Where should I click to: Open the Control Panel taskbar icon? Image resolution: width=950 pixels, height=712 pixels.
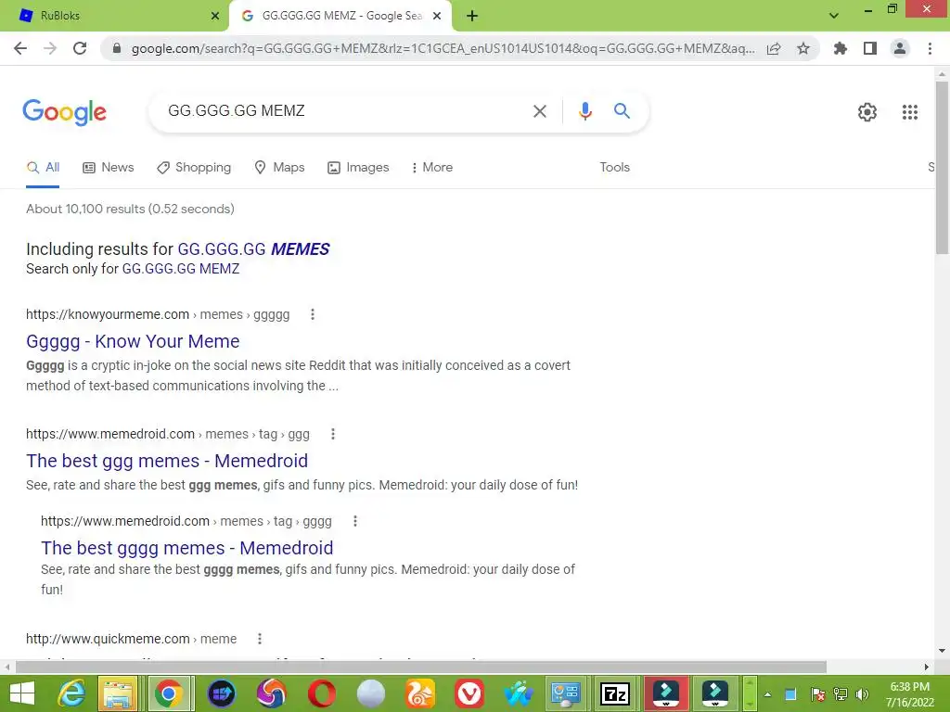(x=565, y=693)
